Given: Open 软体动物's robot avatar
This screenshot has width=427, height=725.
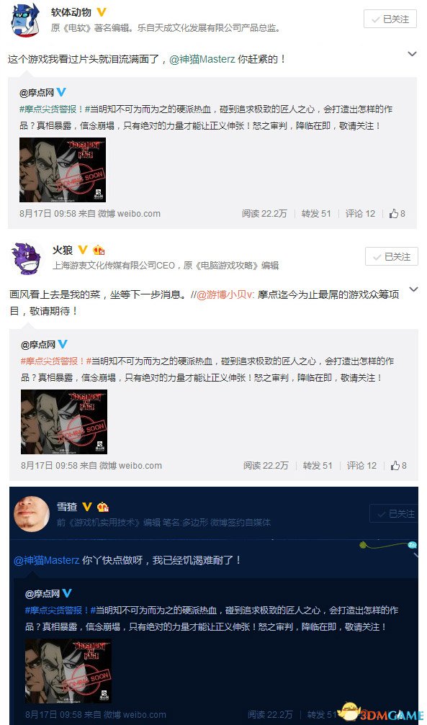Looking at the screenshot, I should [25, 22].
